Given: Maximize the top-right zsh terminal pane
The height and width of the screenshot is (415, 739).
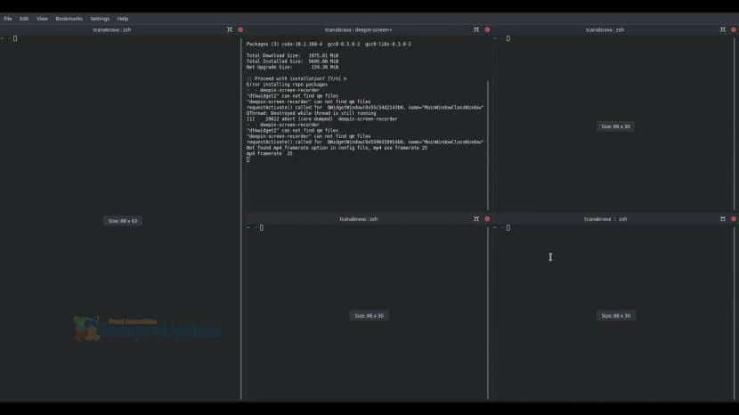Looking at the screenshot, I should (x=723, y=29).
